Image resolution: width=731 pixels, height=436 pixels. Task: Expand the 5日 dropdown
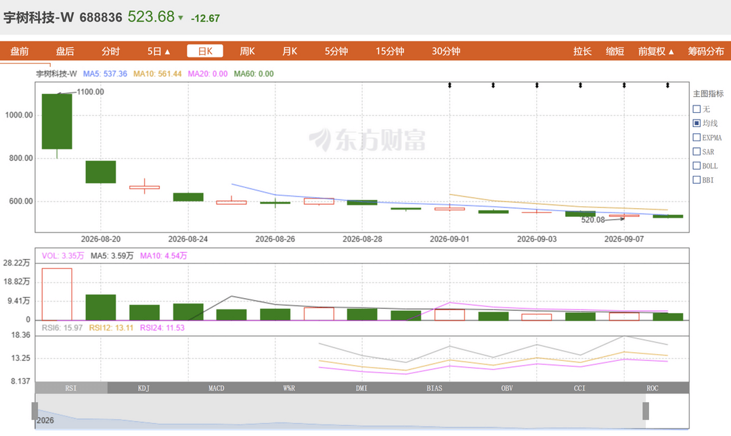[x=158, y=51]
